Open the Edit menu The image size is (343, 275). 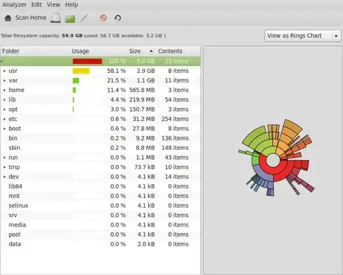[37, 4]
